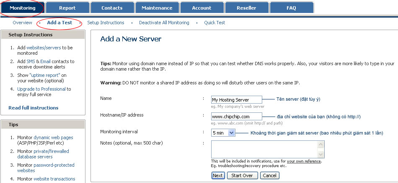This screenshot has height=183, width=398.
Task: Follow the dynamic web pages link
Action: pos(53,138)
